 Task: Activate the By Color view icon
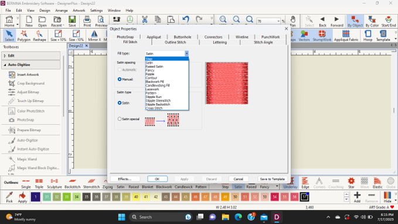click(372, 21)
